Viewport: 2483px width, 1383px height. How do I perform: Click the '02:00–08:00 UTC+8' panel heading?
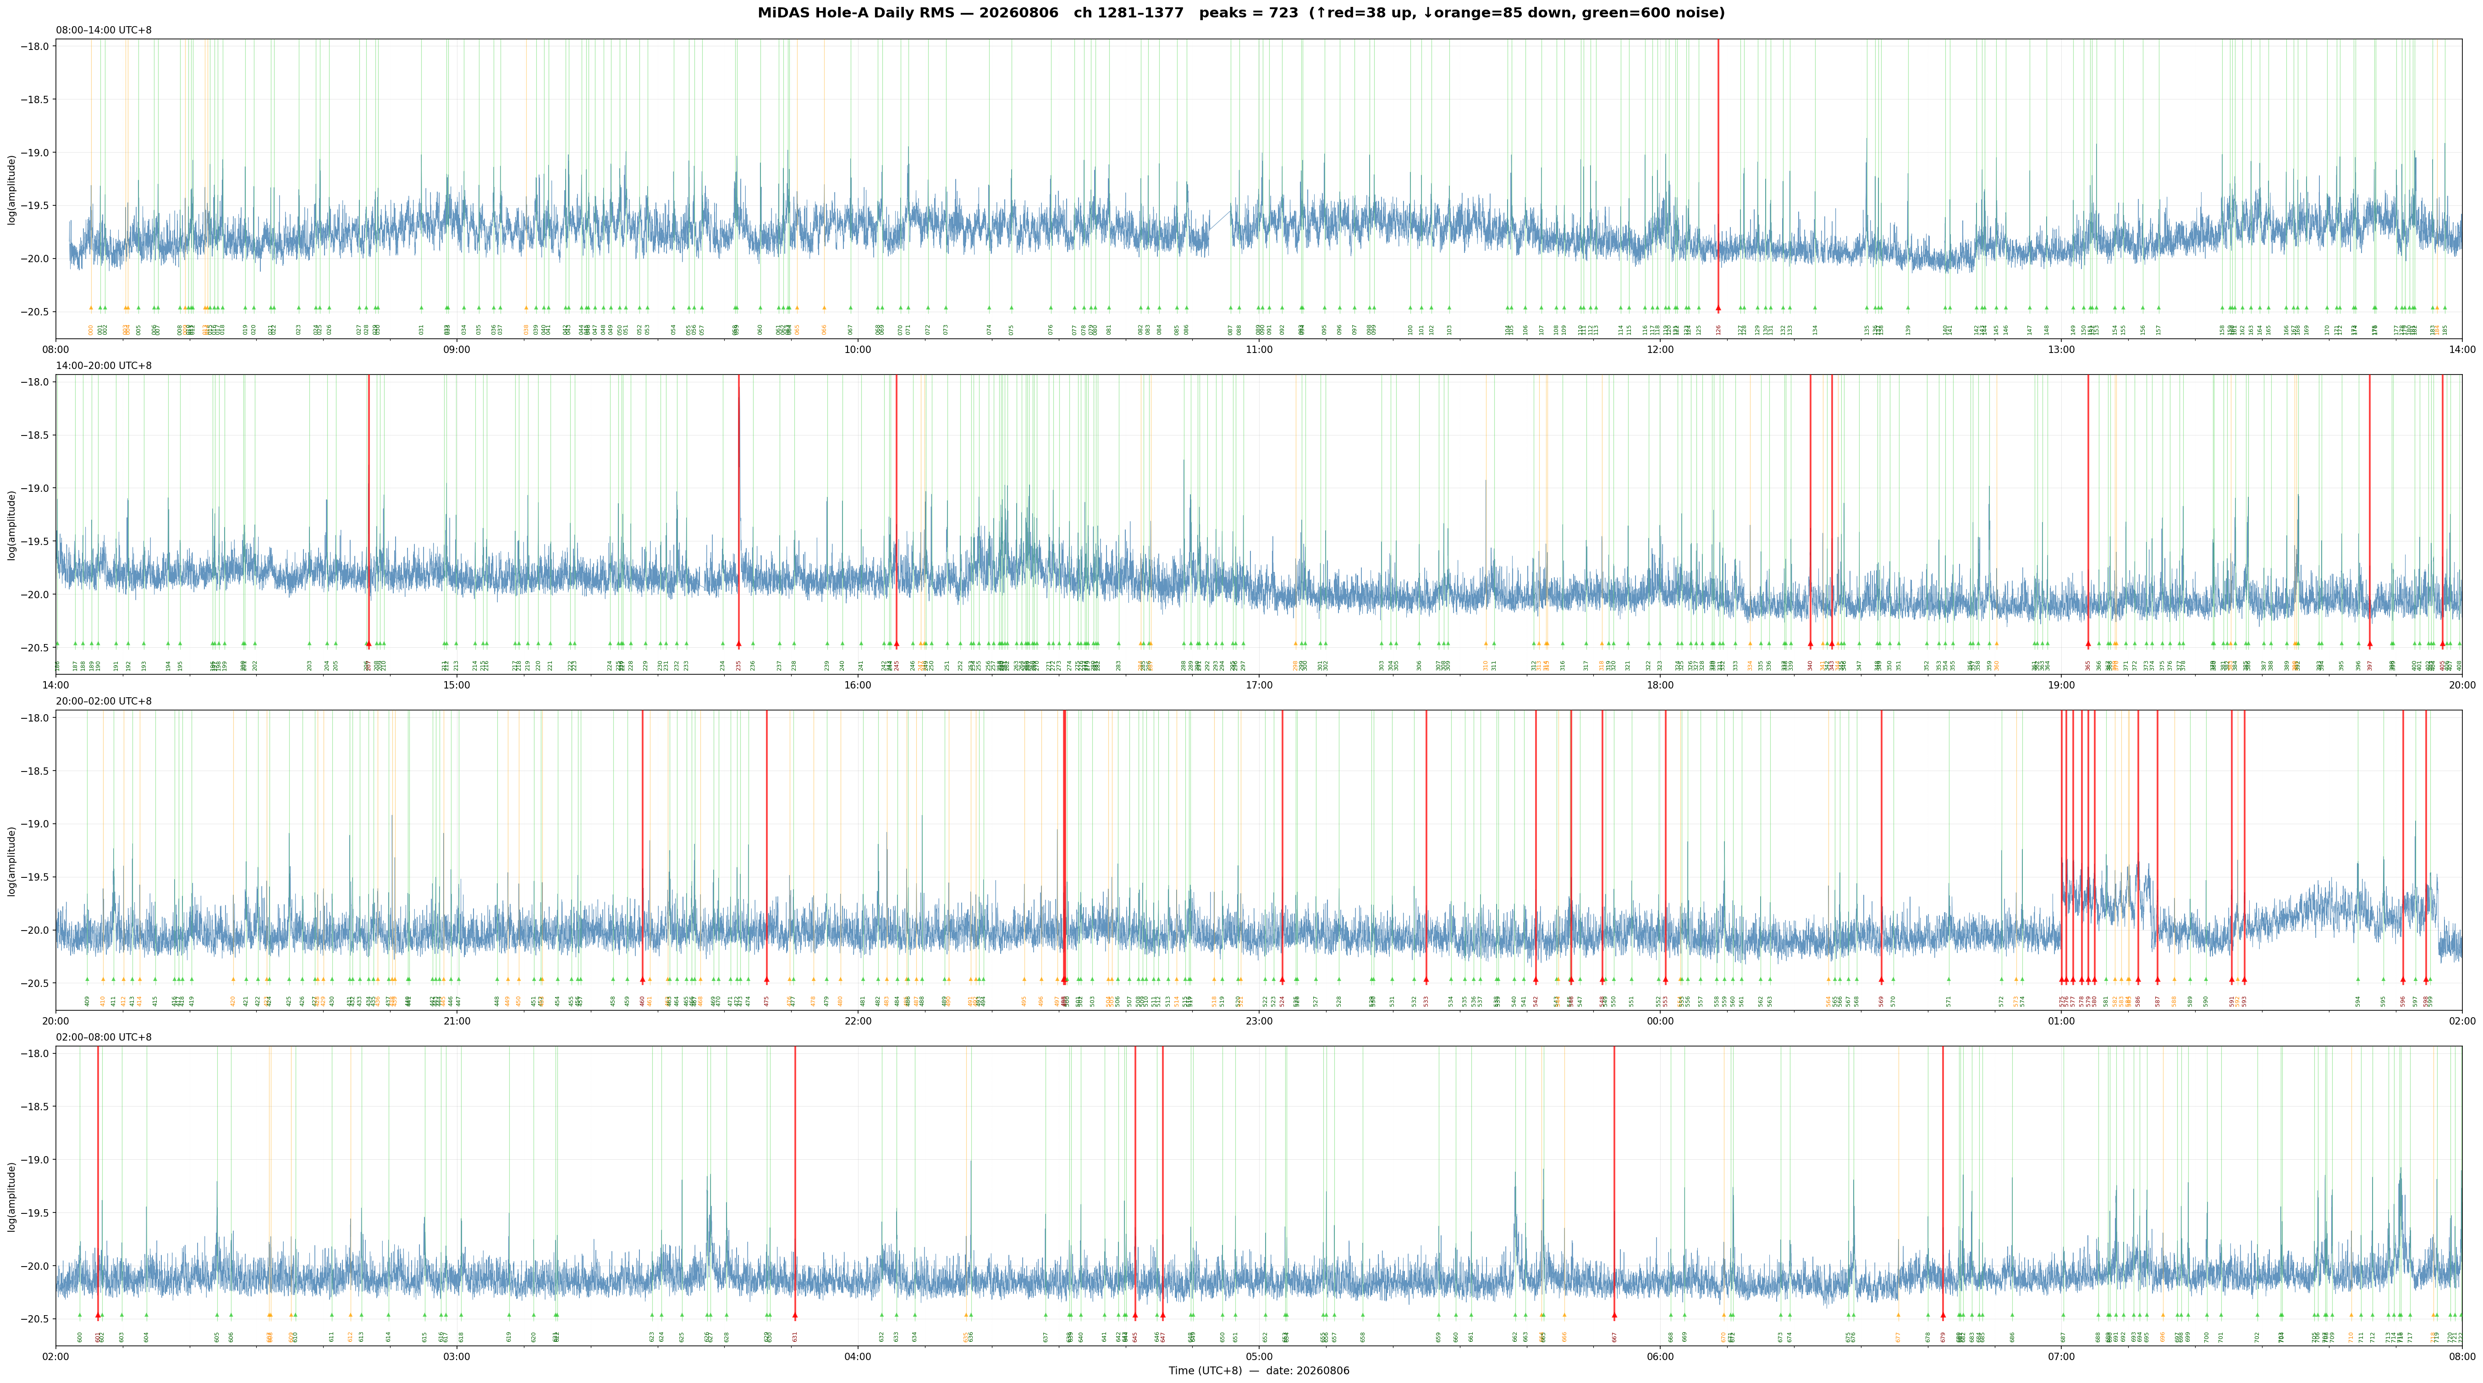[x=104, y=1037]
